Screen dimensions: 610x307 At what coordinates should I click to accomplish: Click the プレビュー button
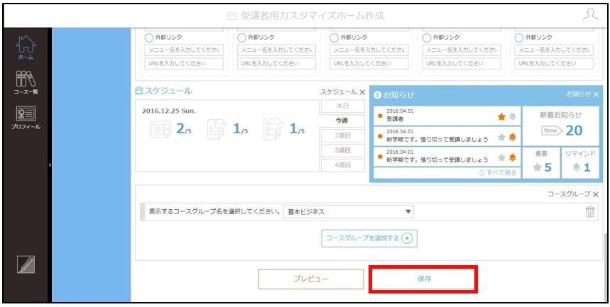click(311, 279)
